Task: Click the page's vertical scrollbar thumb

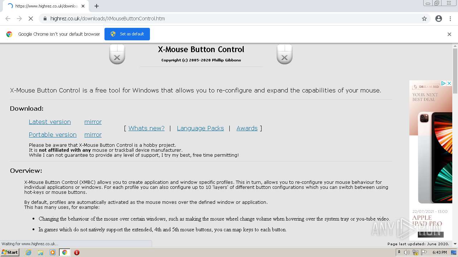Action: pyautogui.click(x=455, y=71)
